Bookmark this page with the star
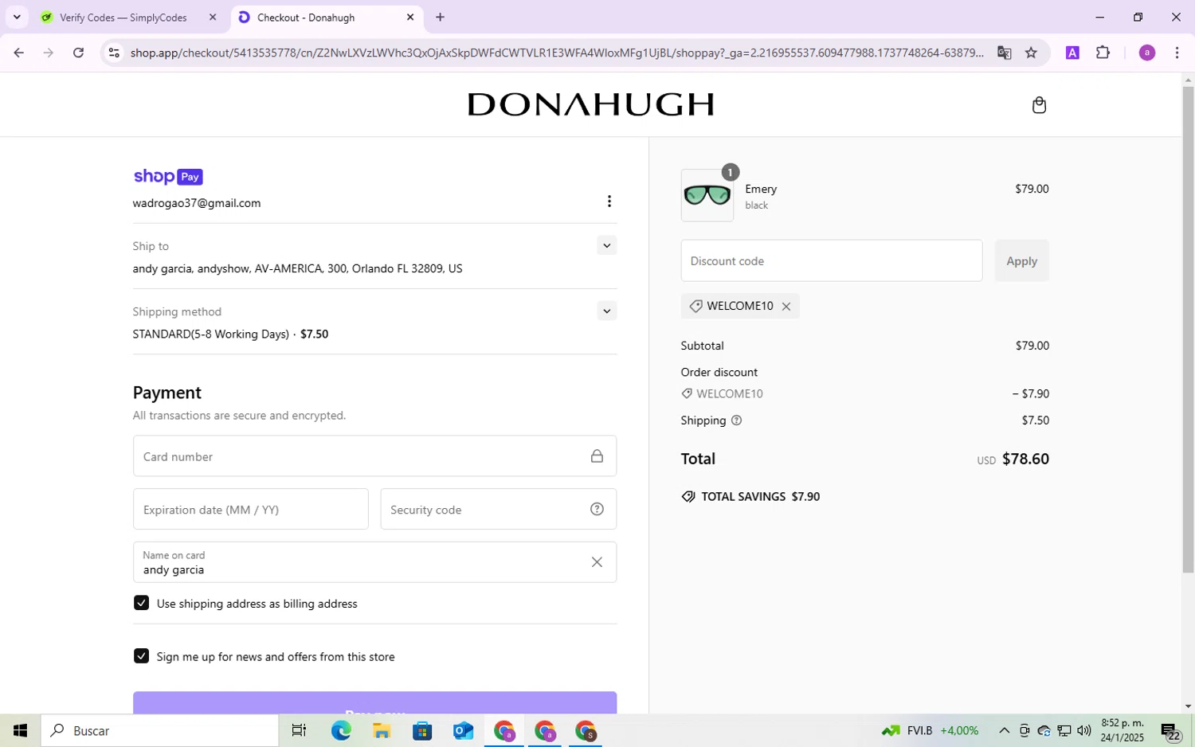 (1031, 53)
